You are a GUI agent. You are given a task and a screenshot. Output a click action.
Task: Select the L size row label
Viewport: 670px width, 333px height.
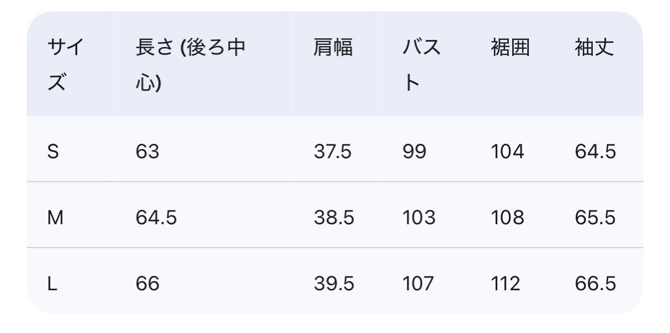coord(52,284)
